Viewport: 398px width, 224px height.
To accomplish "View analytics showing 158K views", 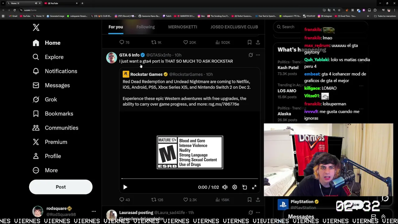I will (218, 200).
